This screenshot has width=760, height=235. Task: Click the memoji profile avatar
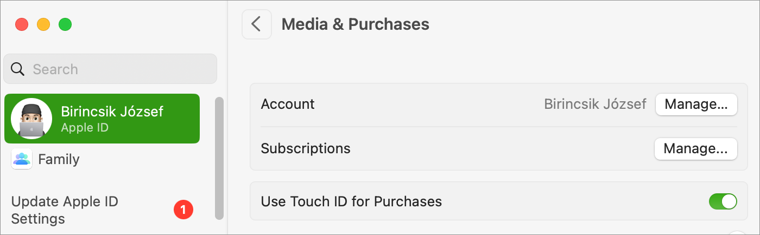coord(31,119)
